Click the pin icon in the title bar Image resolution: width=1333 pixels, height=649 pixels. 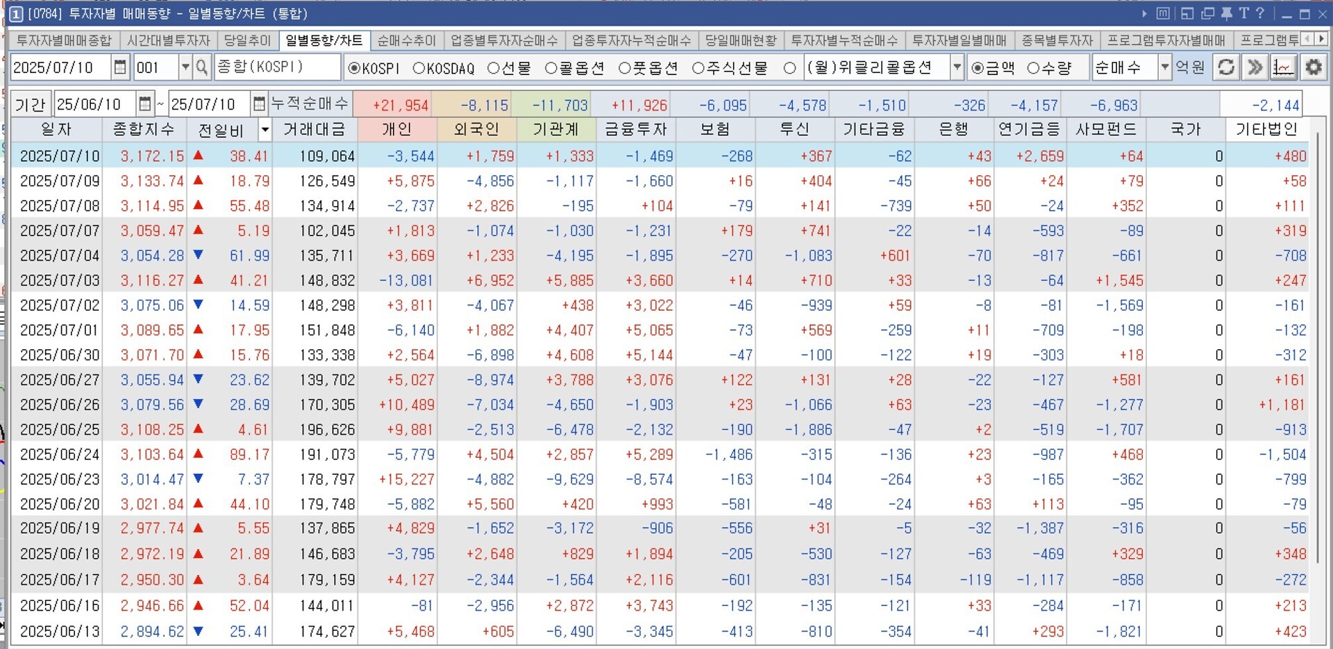1227,13
